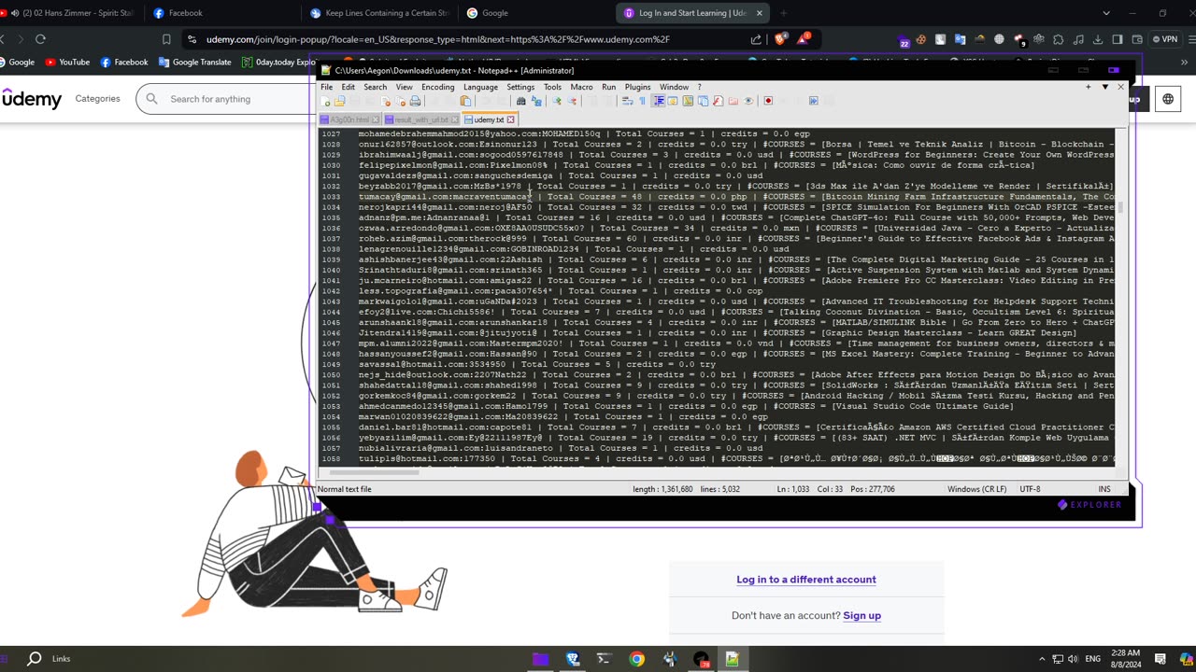
Task: Print the current document via toolbar
Action: (x=415, y=101)
